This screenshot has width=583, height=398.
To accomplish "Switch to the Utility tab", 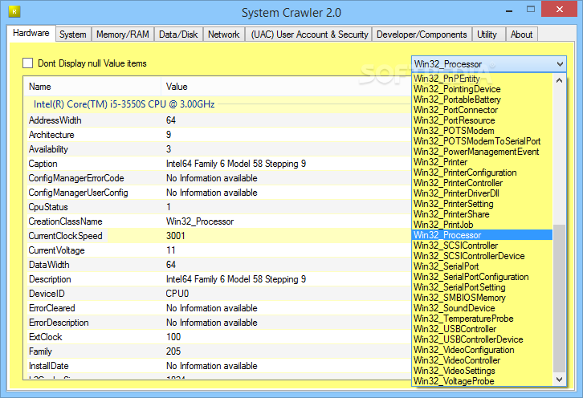I will 487,35.
